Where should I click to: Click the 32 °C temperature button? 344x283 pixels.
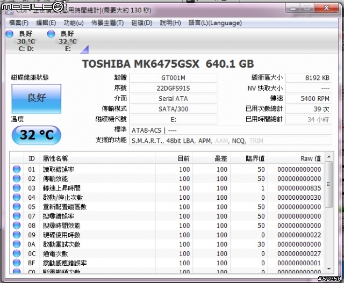(37, 135)
